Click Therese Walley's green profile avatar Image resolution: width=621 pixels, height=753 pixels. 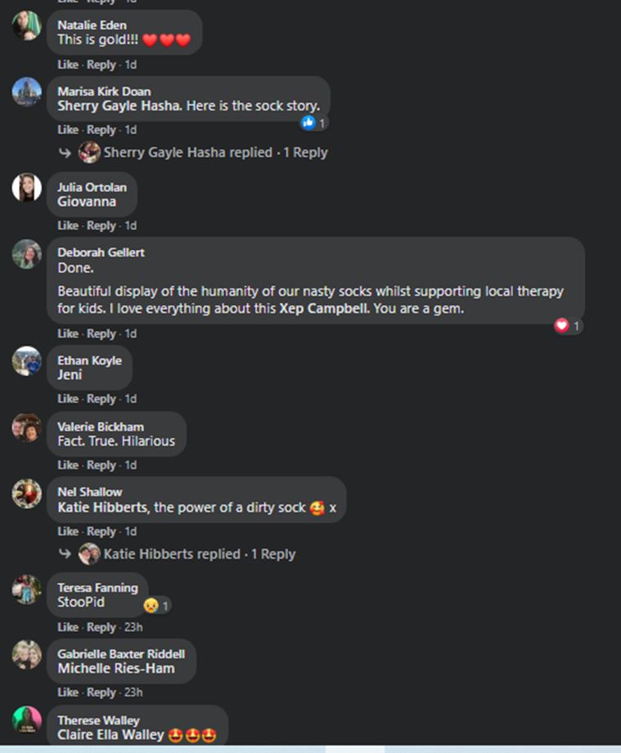[27, 720]
